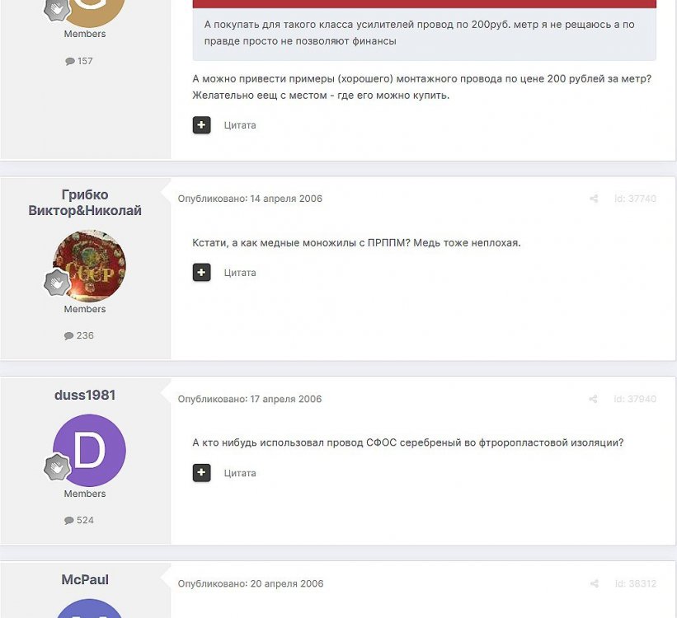Share the post dated 17 апреля 2006
This screenshot has height=618, width=677.
593,399
